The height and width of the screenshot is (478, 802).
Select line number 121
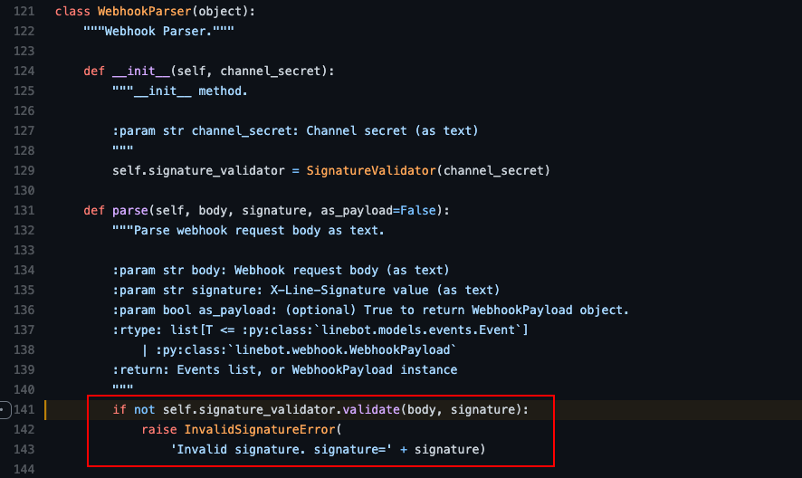[24, 11]
